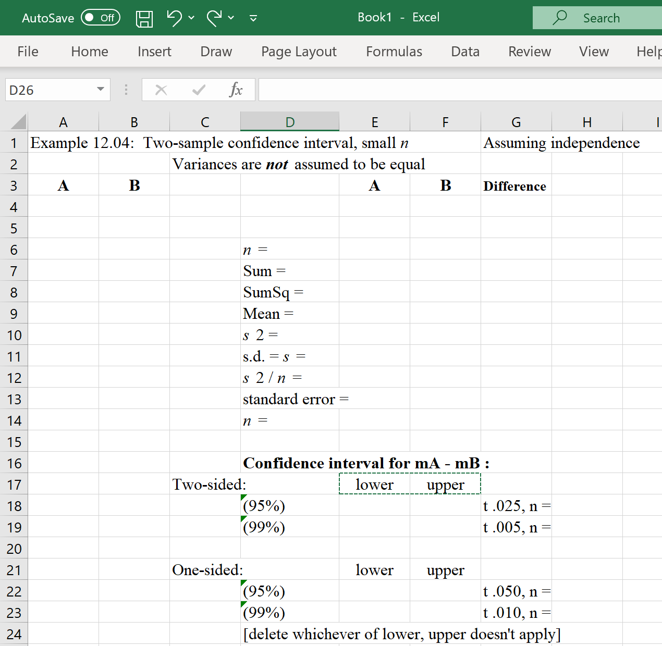
Task: Click the Undo icon
Action: 174,18
